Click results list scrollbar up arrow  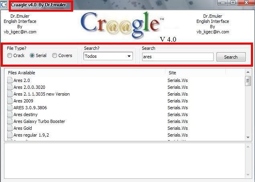pos(248,72)
